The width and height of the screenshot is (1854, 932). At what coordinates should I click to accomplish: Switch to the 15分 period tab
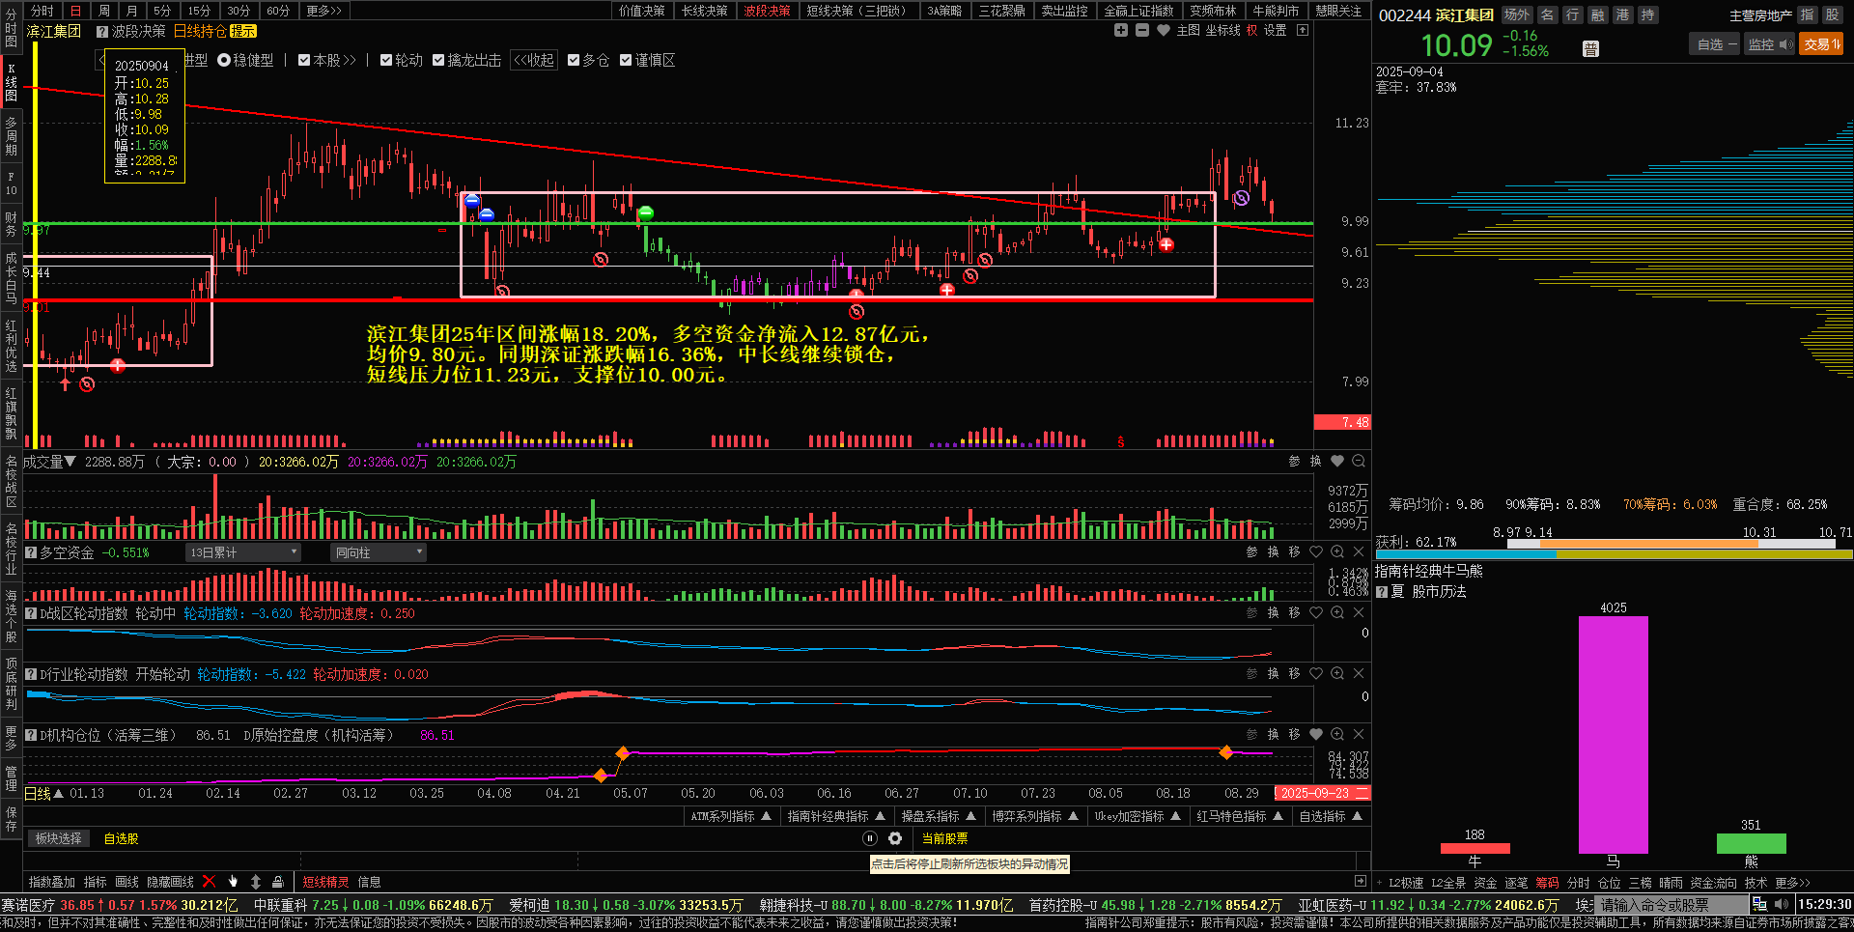pos(199,11)
